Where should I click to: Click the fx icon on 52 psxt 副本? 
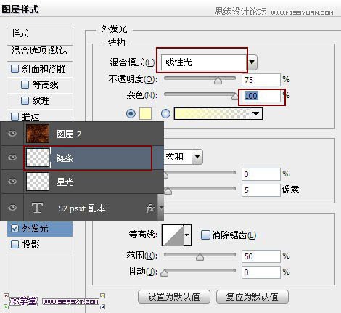[150, 208]
